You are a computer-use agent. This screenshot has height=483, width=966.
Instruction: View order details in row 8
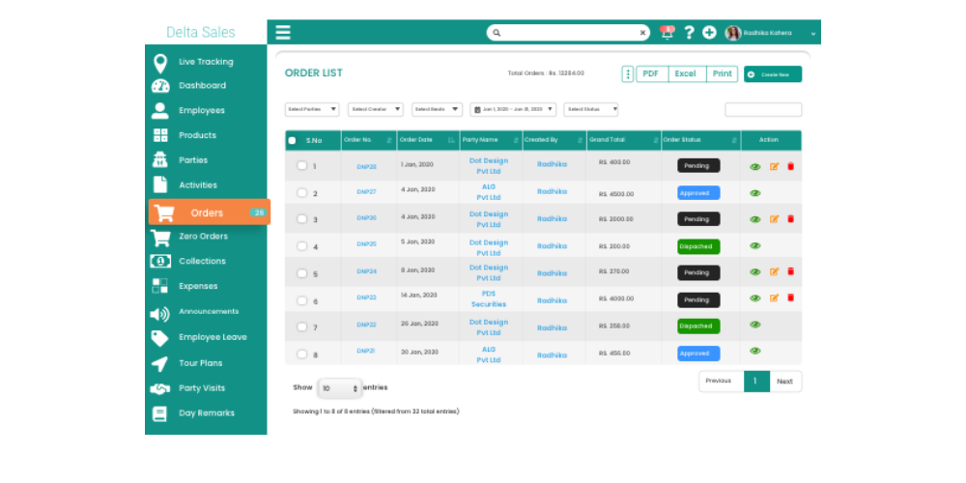[x=755, y=352]
